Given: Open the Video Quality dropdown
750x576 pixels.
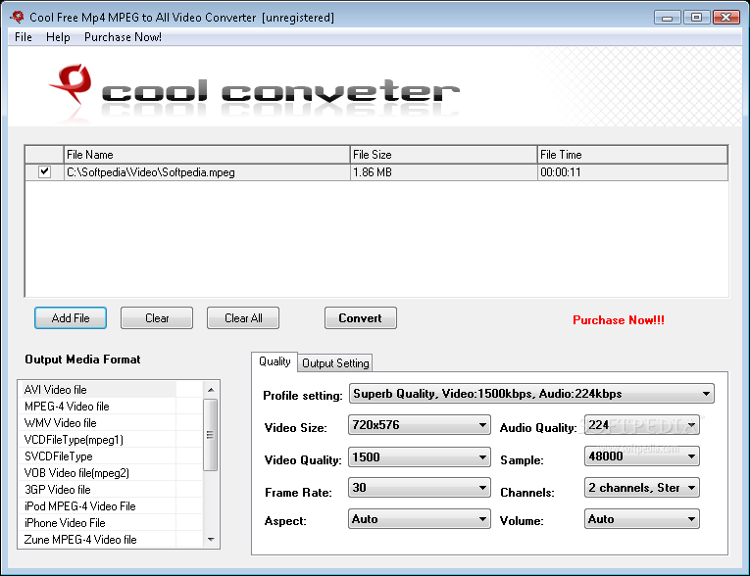Looking at the screenshot, I should click(x=419, y=456).
